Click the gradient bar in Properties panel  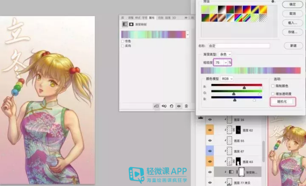click(x=154, y=34)
